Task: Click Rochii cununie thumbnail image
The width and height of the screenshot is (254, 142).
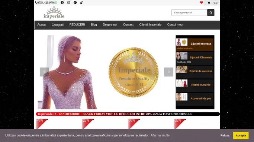Action: 182,83
